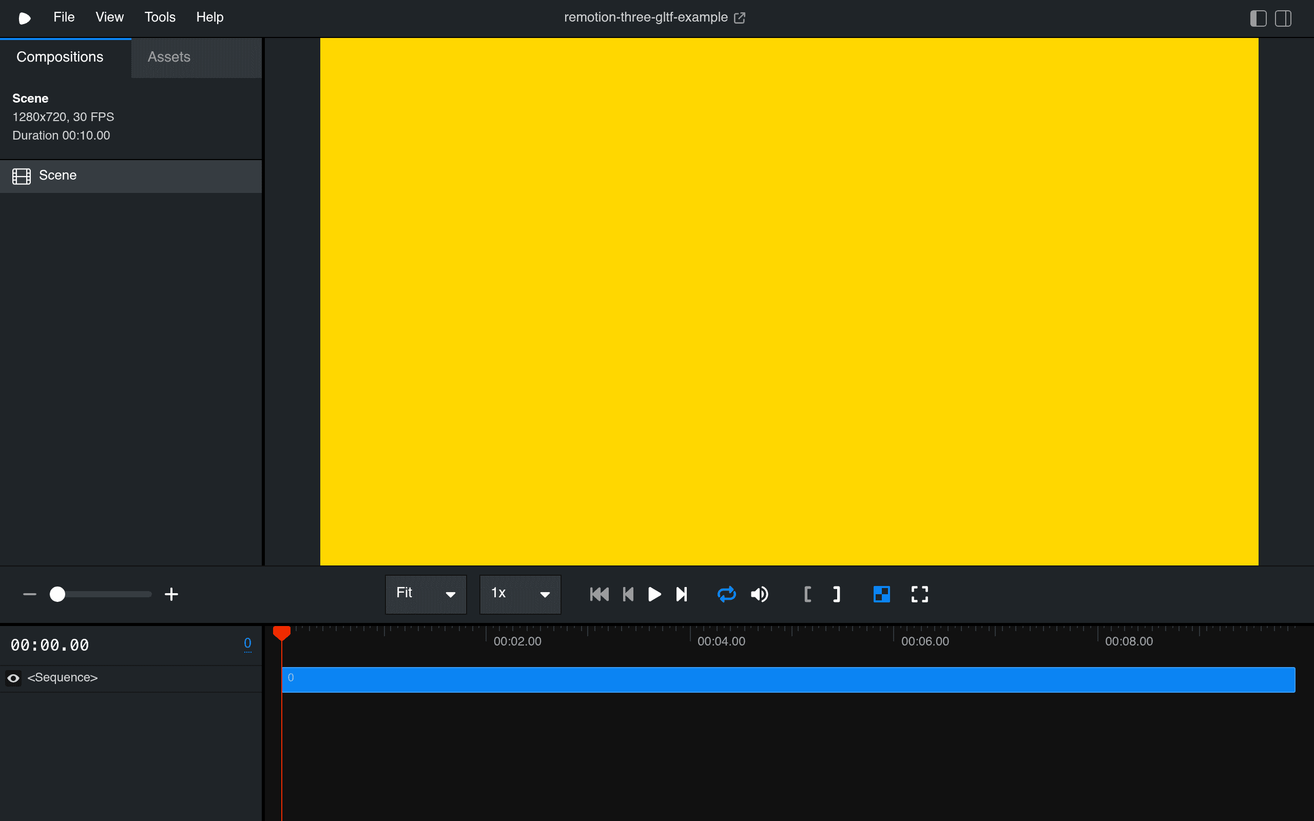This screenshot has height=821, width=1314.
Task: Open the Fit preview size dropdown
Action: click(426, 594)
